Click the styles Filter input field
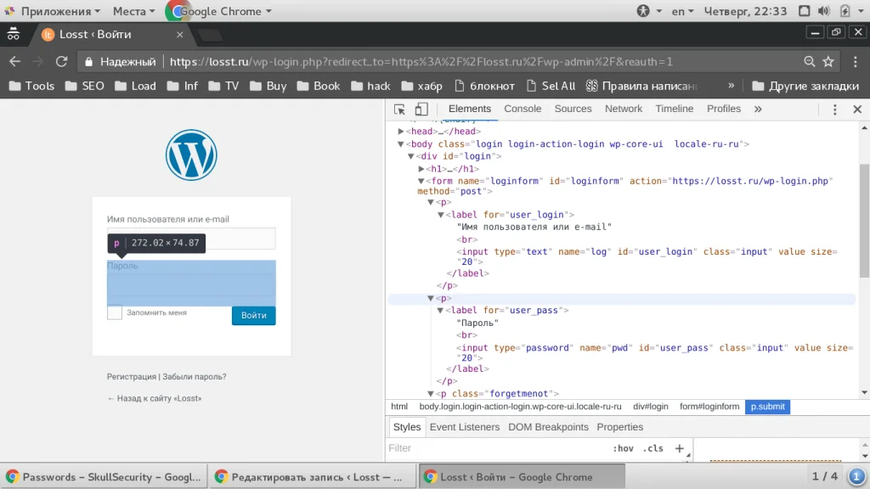 pos(493,448)
